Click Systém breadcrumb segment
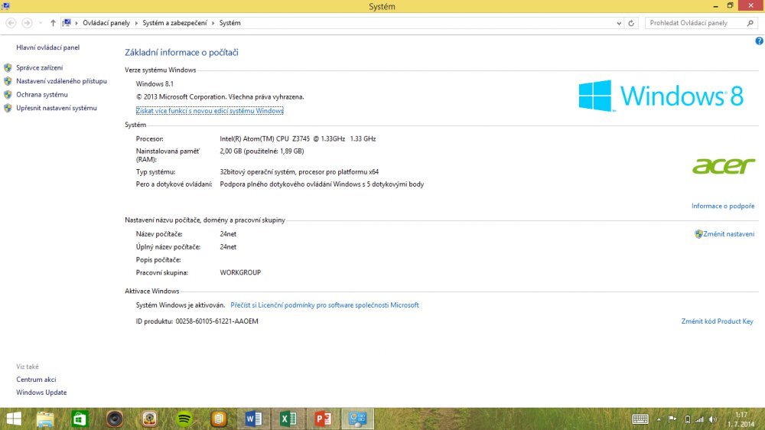The image size is (765, 430). click(229, 23)
